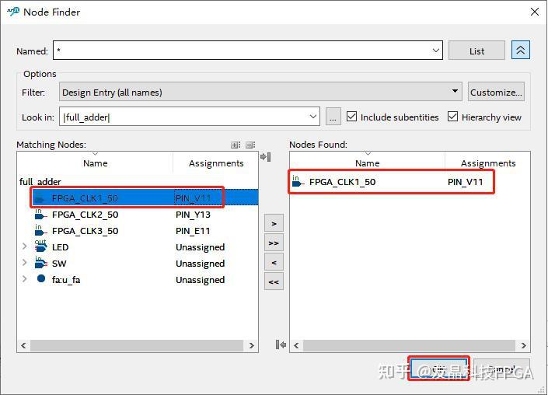548x395 pixels.
Task: Click the browse (...) button next to Look in
Action: click(333, 117)
